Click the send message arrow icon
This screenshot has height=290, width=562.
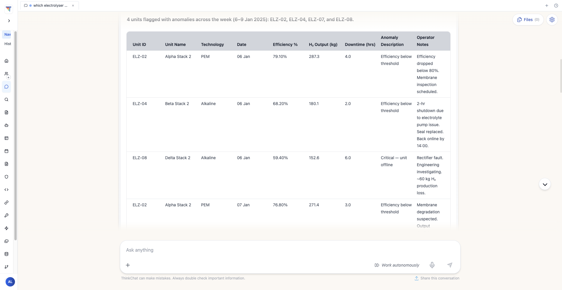[450, 265]
